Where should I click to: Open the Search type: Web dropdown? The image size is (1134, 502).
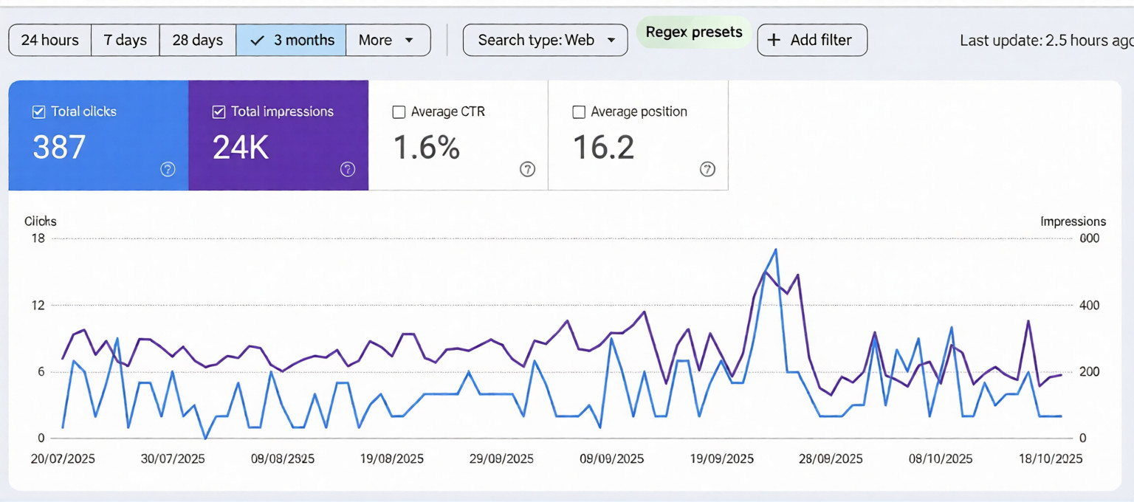(x=545, y=40)
